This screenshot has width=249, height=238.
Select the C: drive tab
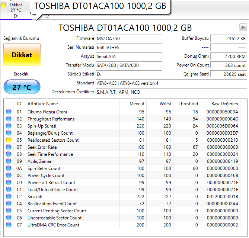click(47, 16)
